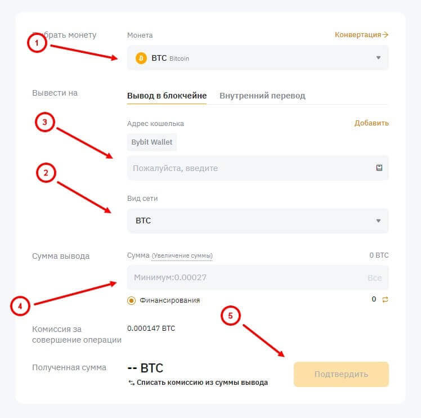This screenshot has height=418, width=421.
Task: Select the Финансирования radio button
Action: [x=132, y=300]
